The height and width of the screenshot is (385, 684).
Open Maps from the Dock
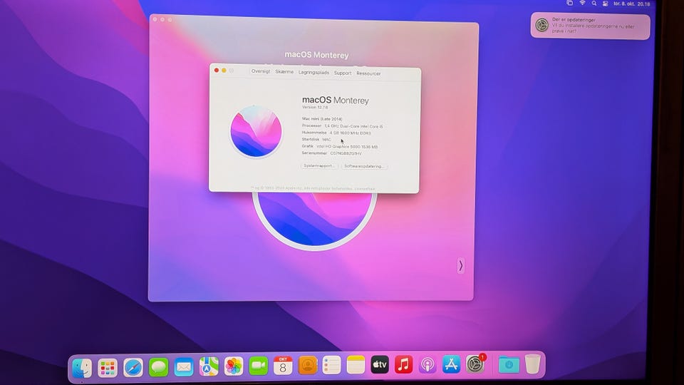tap(209, 366)
